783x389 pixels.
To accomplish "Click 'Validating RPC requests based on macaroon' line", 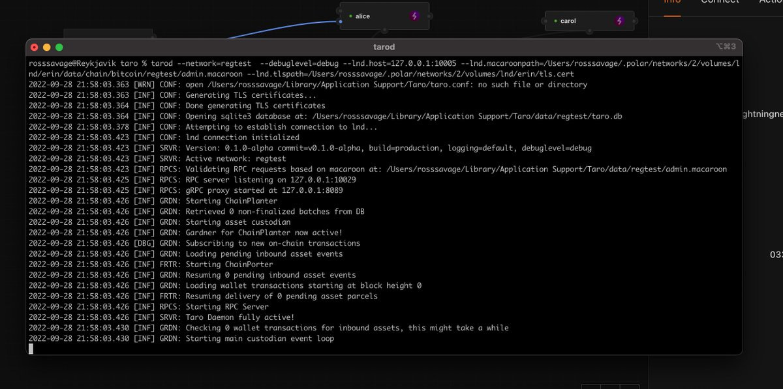I will pyautogui.click(x=378, y=169).
